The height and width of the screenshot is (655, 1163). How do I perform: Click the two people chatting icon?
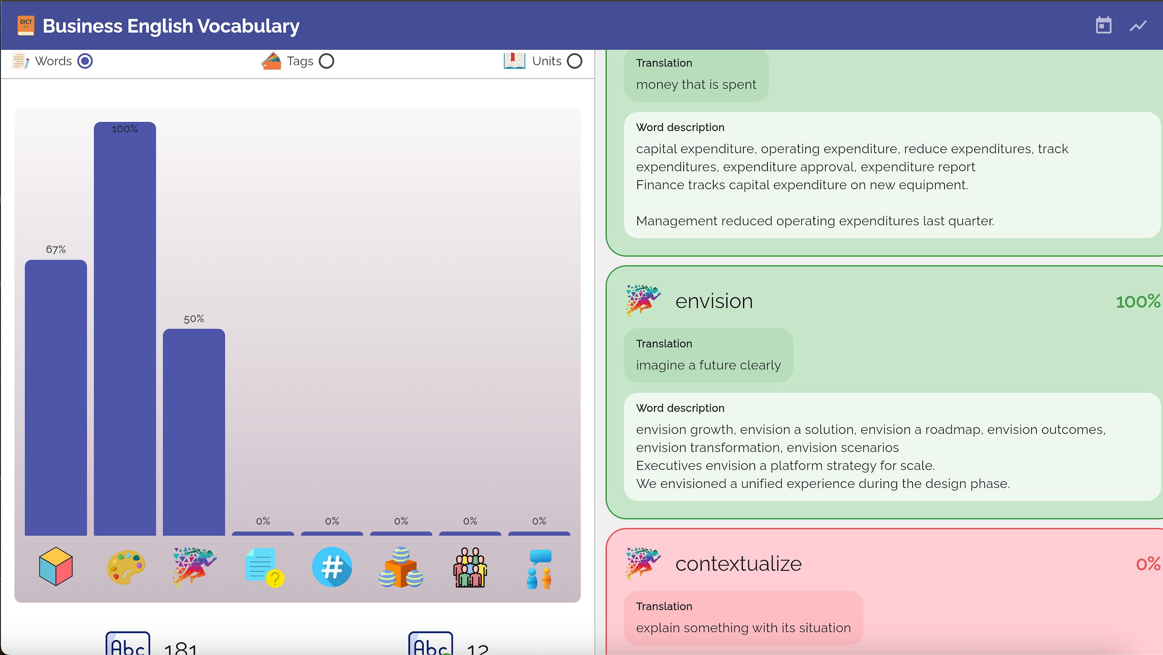(x=539, y=569)
